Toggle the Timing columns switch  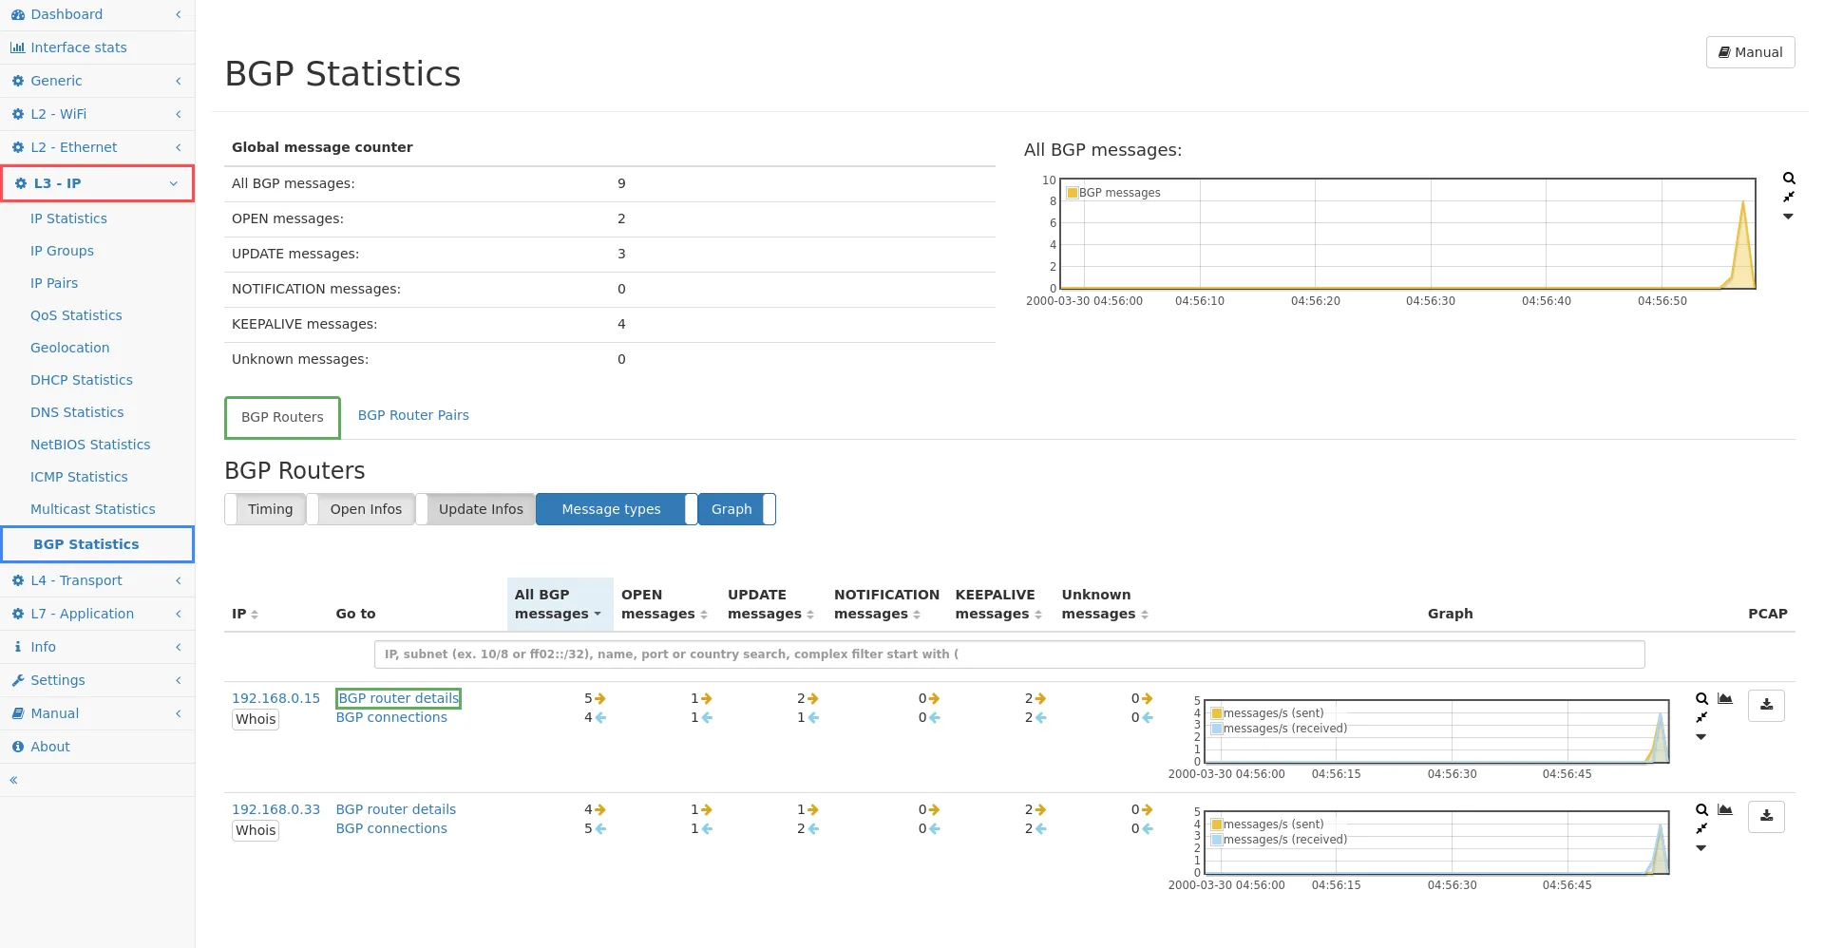[x=265, y=509]
